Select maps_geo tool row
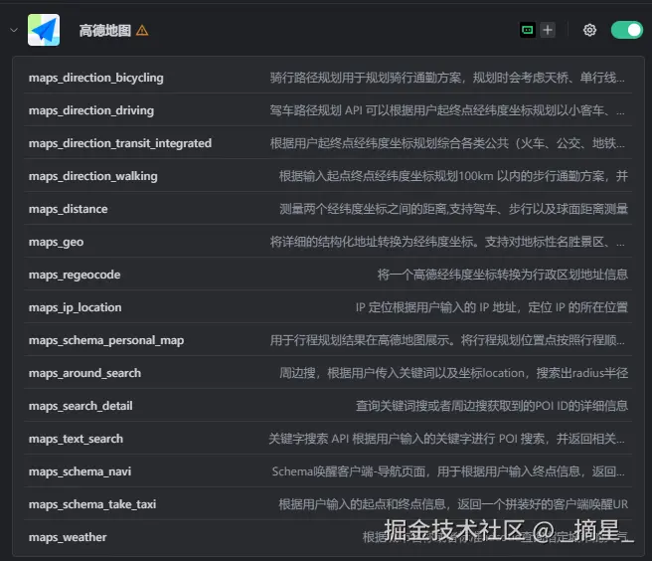The image size is (652, 561). click(x=328, y=242)
